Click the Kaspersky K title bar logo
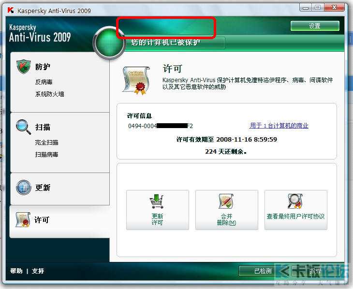Image resolution: width=353 pixels, height=289 pixels. 11,10
